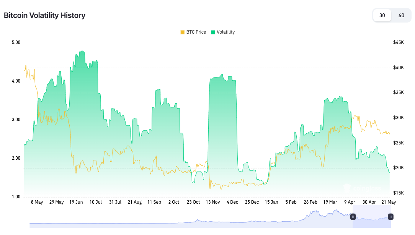This screenshot has width=415, height=235.
Task: Click the $20K price axis value
Action: coord(398,168)
